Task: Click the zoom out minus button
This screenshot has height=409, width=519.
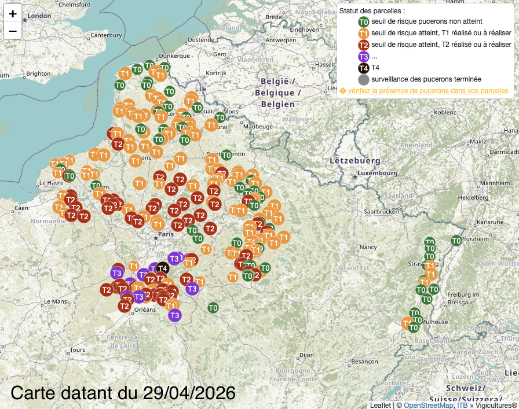Action: click(13, 30)
